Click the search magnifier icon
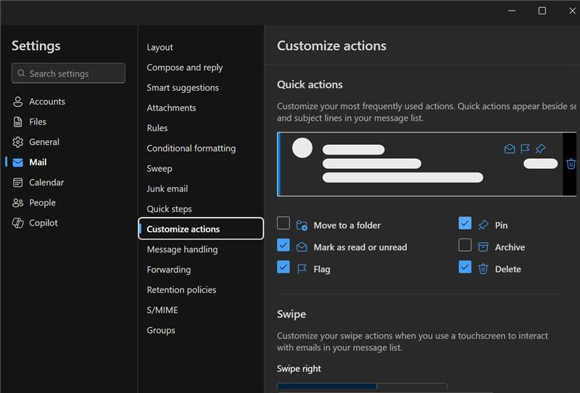Viewport: 580px width, 393px height. pos(22,73)
